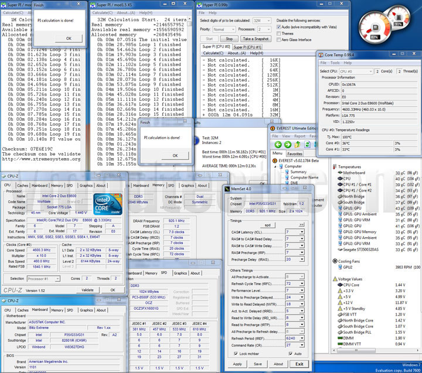This screenshot has height=373, width=422.
Task: Click Save button in MemSet
Action: tap(257, 364)
